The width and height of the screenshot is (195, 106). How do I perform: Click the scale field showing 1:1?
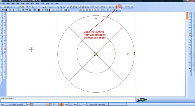[71, 104]
